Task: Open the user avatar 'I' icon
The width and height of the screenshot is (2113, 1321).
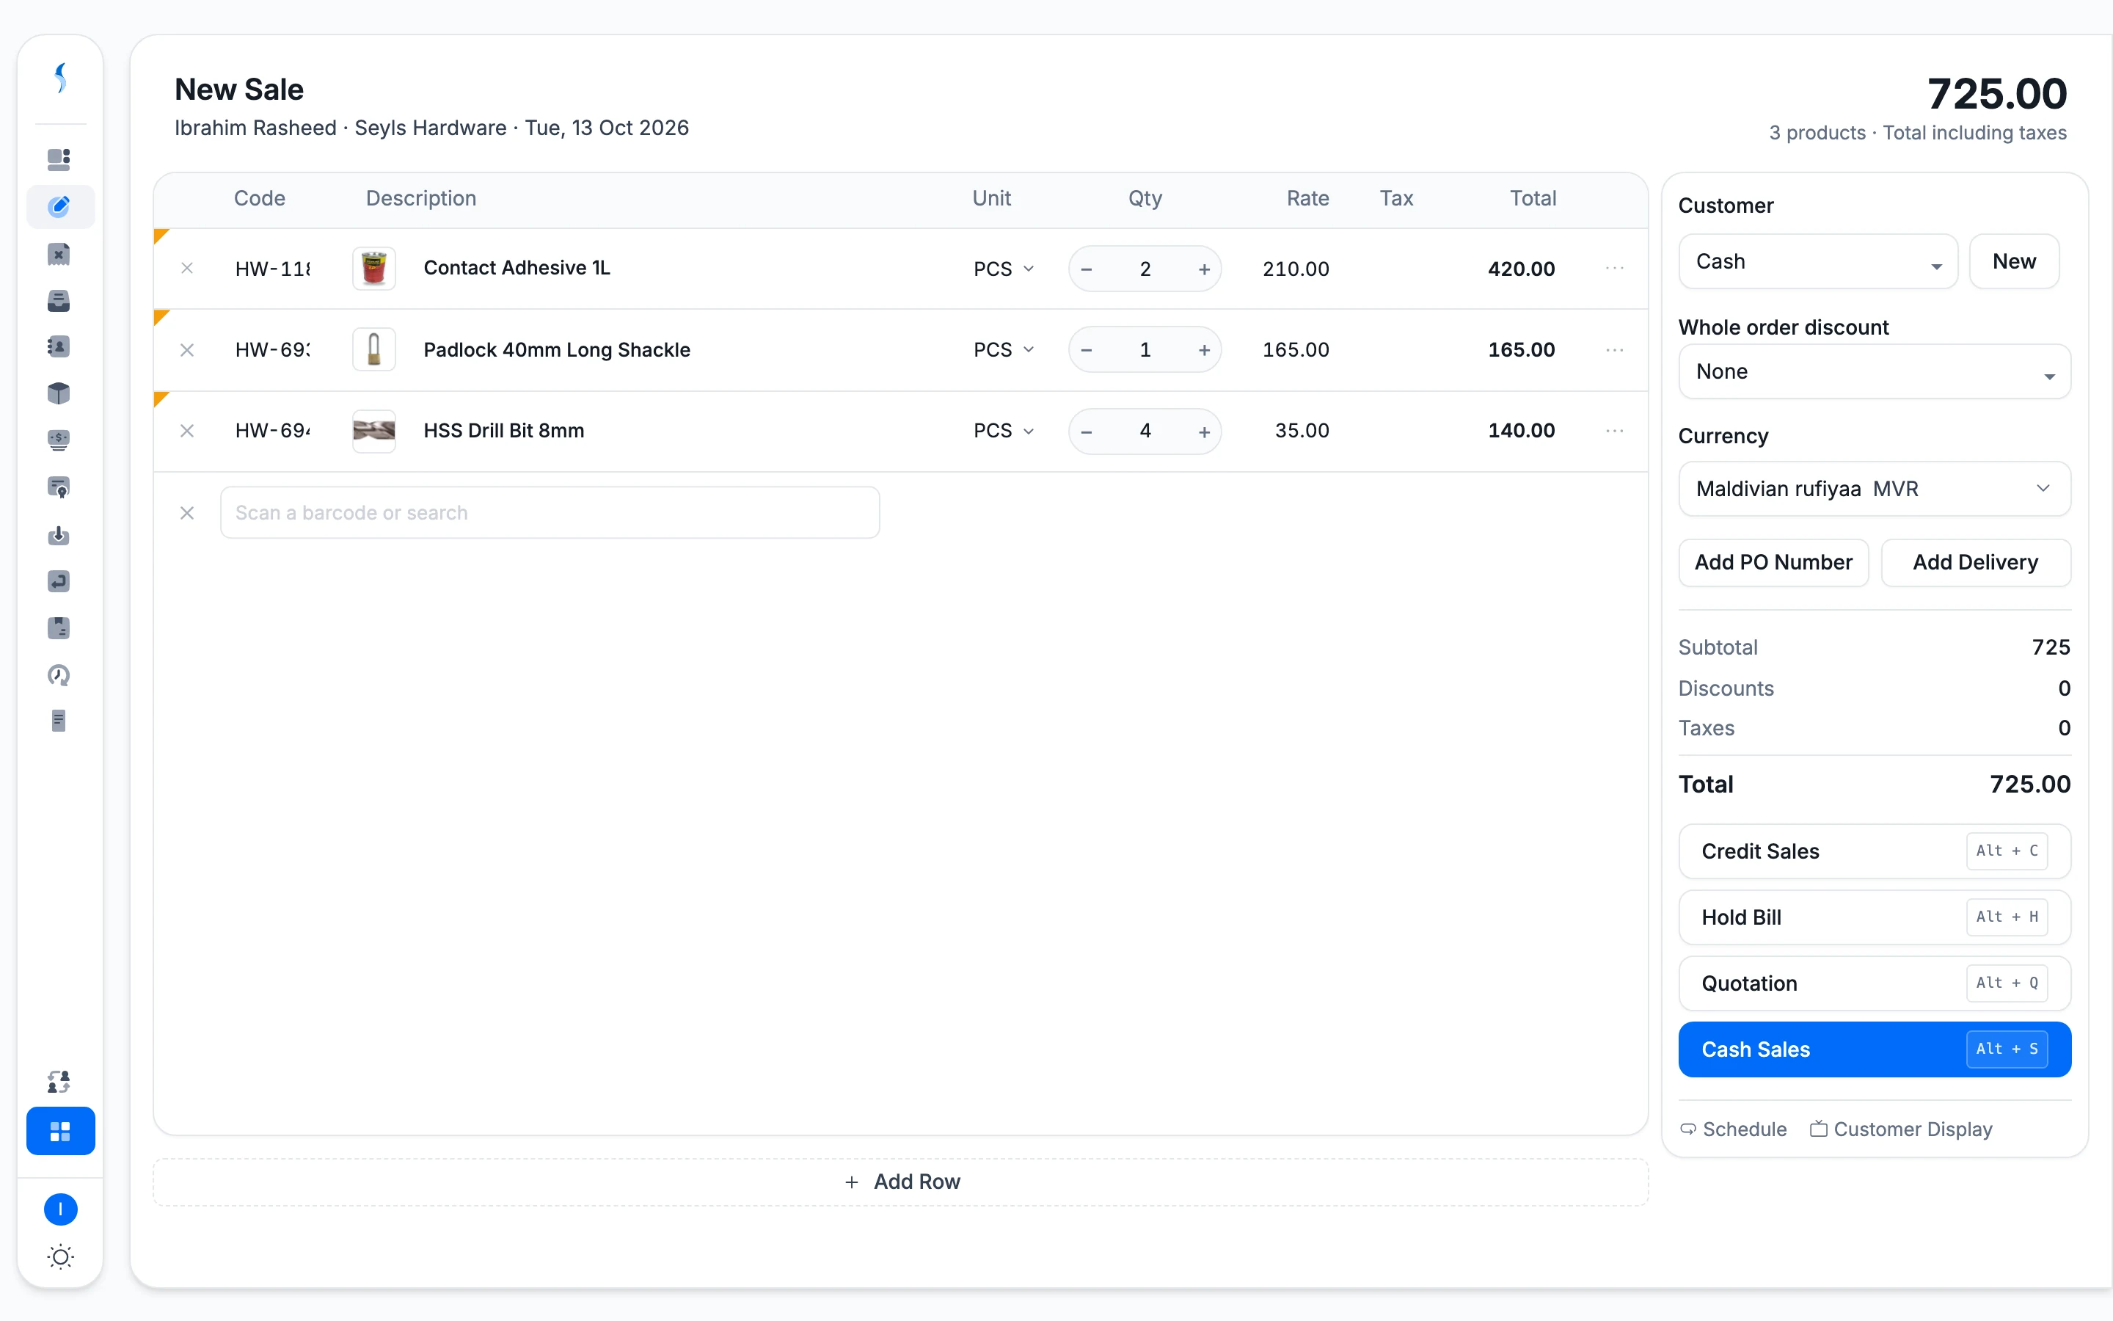Action: [x=60, y=1209]
